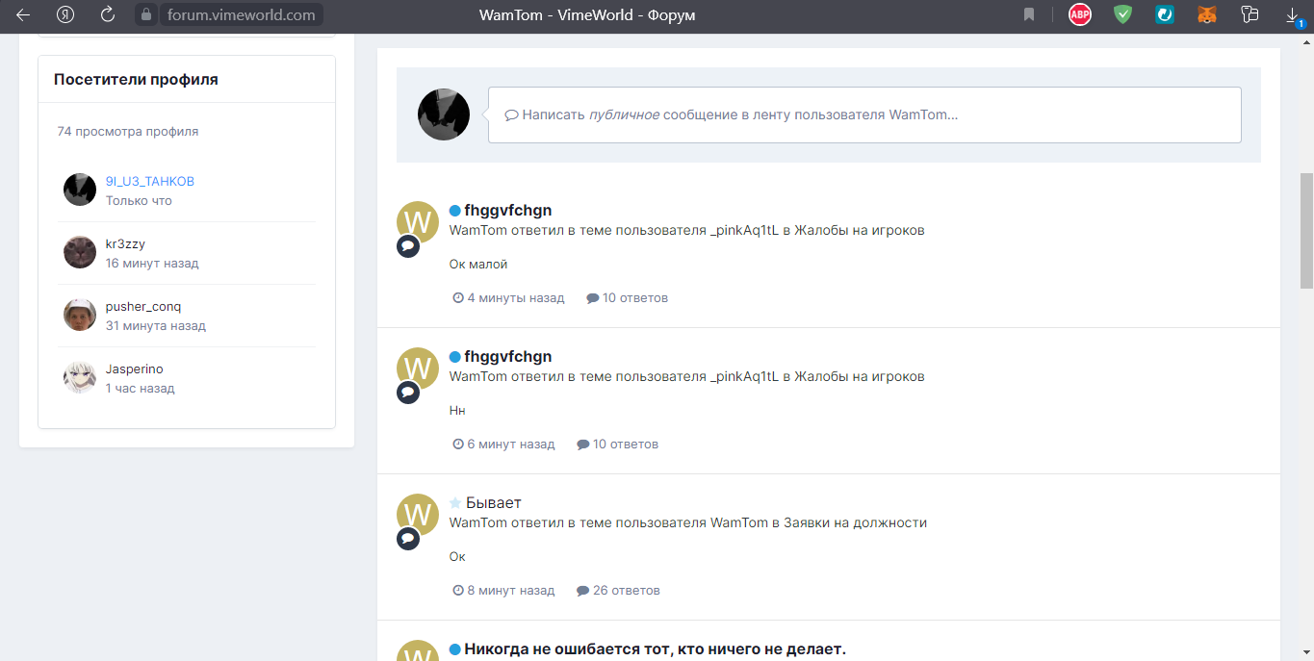Open '10 ответов' under the 'Нн' post
Image resolution: width=1314 pixels, height=661 pixels.
pyautogui.click(x=626, y=444)
